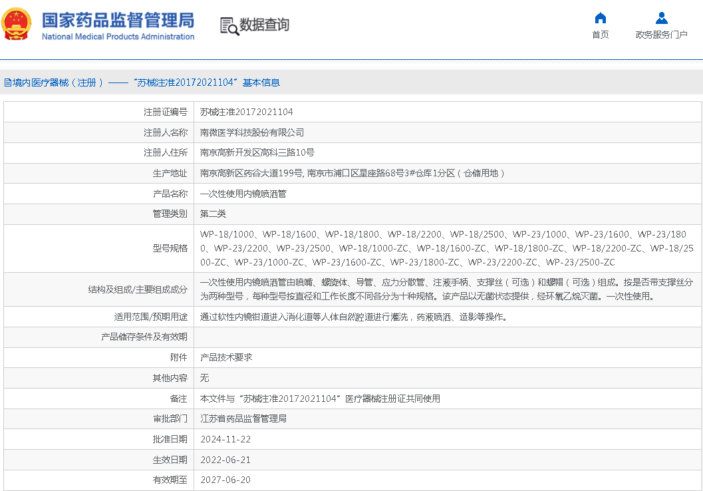Click the 适用范围/预期用途 label
Screen dimensions: 703x491
(150, 317)
